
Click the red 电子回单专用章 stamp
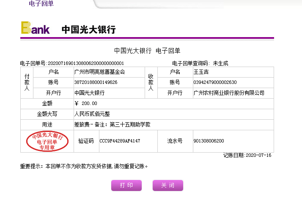[47, 141]
